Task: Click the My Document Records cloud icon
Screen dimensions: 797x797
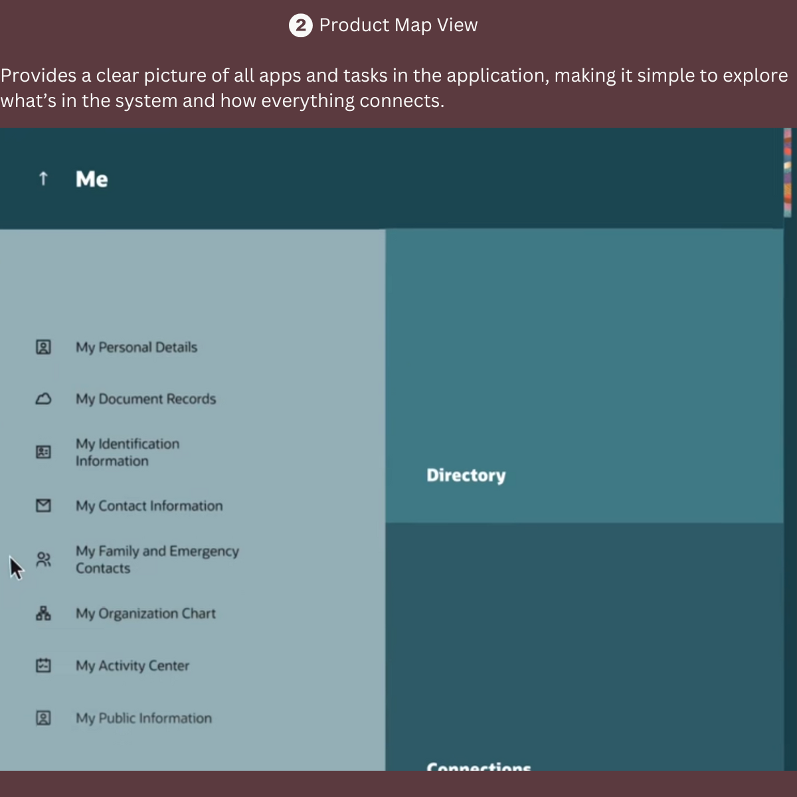Action: pos(43,399)
